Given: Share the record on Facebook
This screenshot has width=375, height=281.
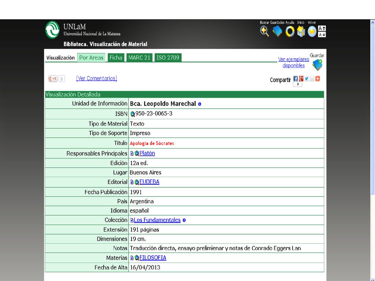Looking at the screenshot, I should tap(296, 79).
